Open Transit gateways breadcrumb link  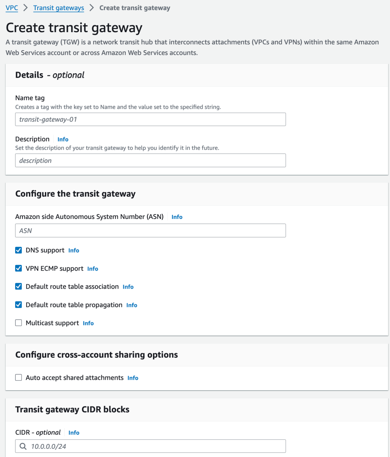58,8
